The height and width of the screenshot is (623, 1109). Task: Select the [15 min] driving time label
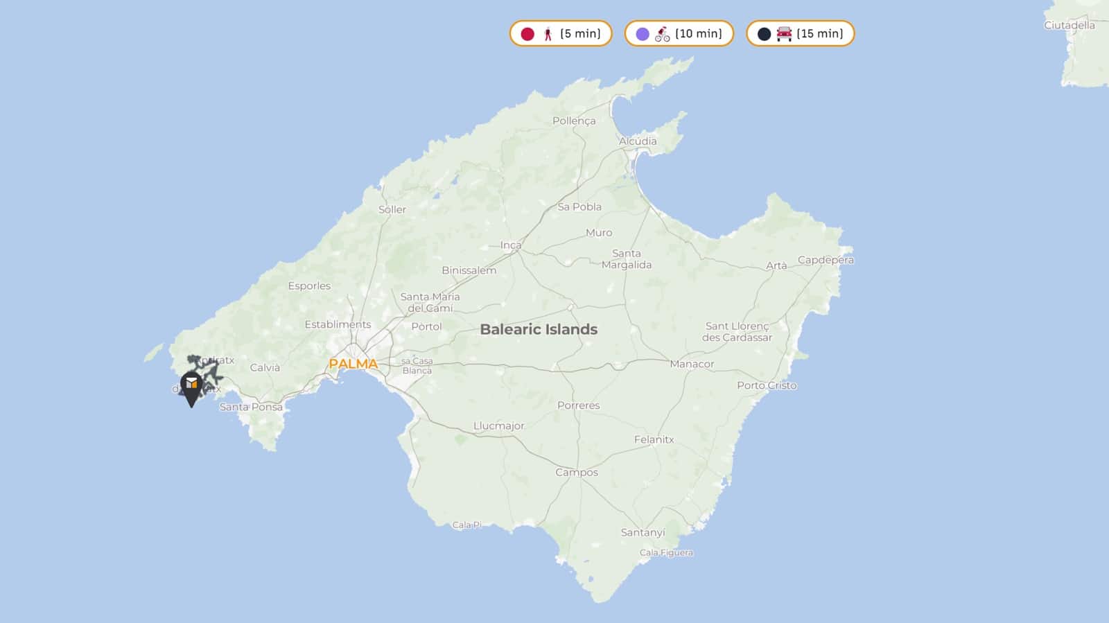[820, 33]
